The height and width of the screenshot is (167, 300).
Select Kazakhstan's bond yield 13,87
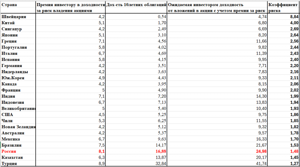161,157
